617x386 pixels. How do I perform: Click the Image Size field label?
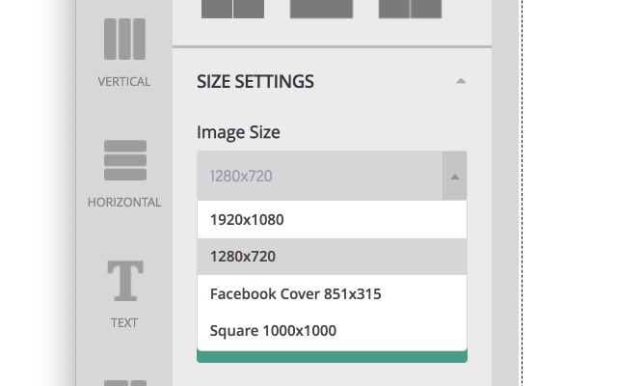238,132
